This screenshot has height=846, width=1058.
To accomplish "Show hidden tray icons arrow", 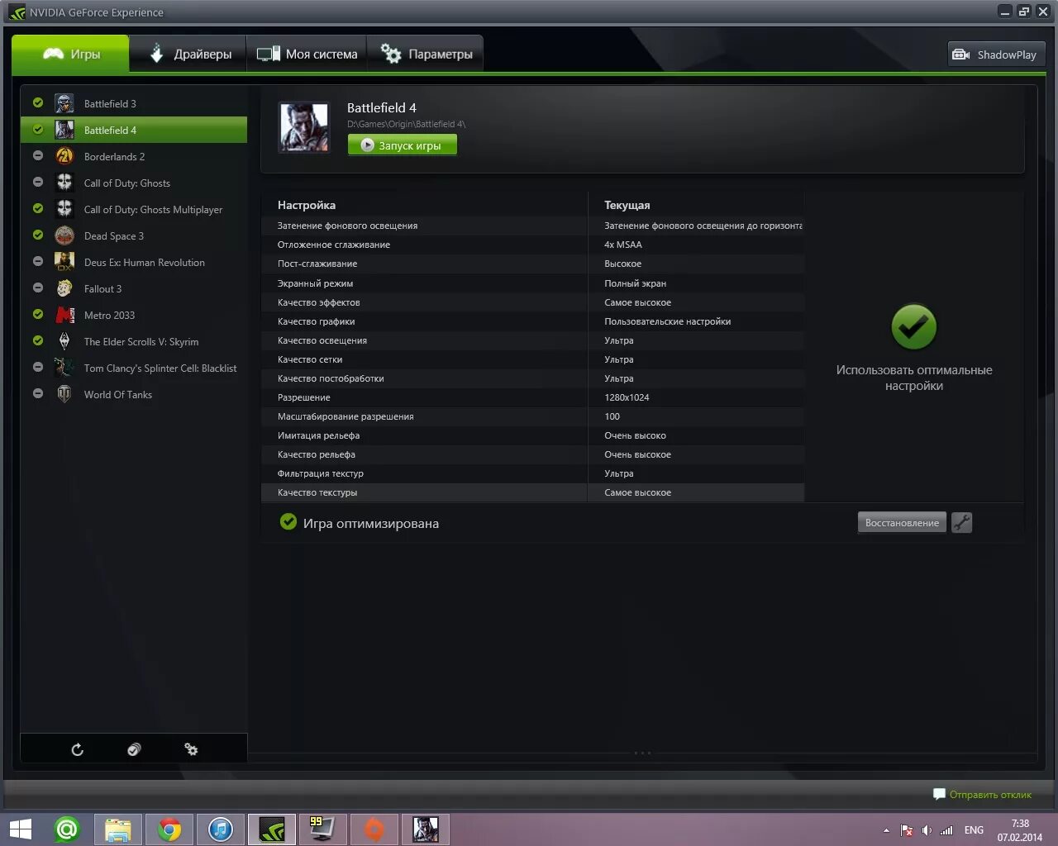I will [886, 830].
